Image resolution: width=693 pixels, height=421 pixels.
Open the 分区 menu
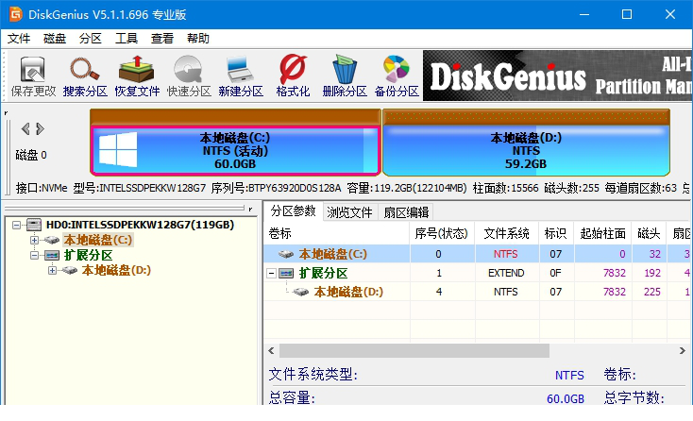[91, 39]
